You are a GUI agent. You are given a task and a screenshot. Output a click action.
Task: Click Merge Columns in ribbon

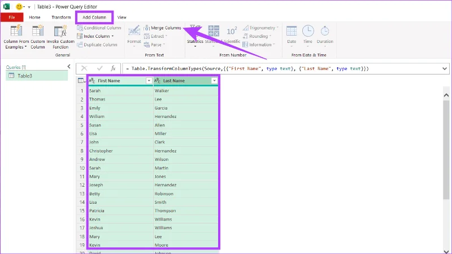click(x=163, y=28)
